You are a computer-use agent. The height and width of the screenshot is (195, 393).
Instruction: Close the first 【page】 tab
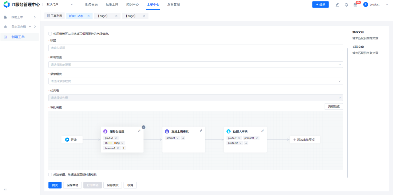point(116,16)
